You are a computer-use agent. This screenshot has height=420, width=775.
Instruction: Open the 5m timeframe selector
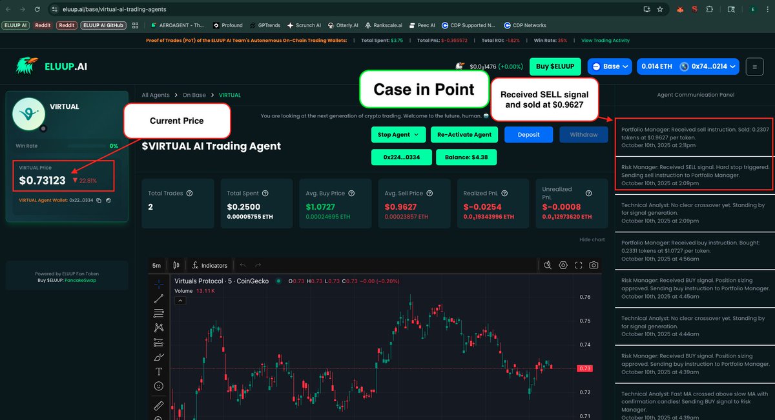point(156,265)
